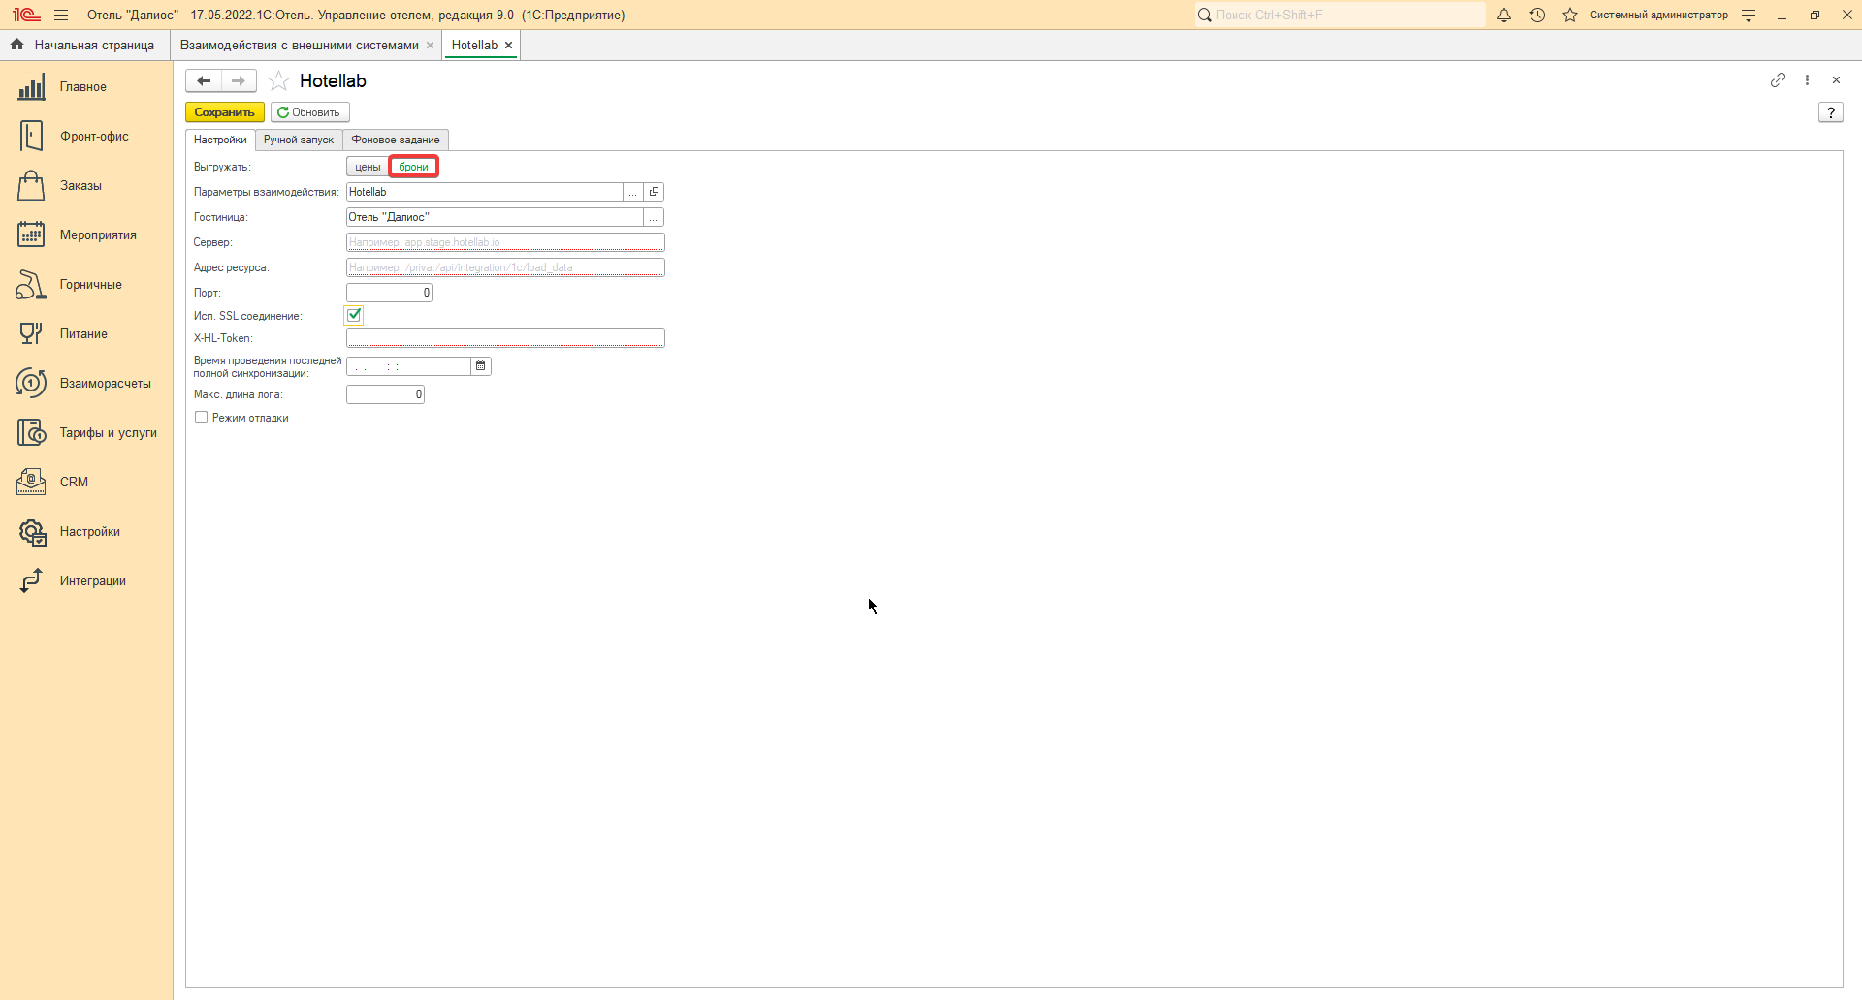Open selection list for Гостиница field
1862x1000 pixels.
point(654,217)
